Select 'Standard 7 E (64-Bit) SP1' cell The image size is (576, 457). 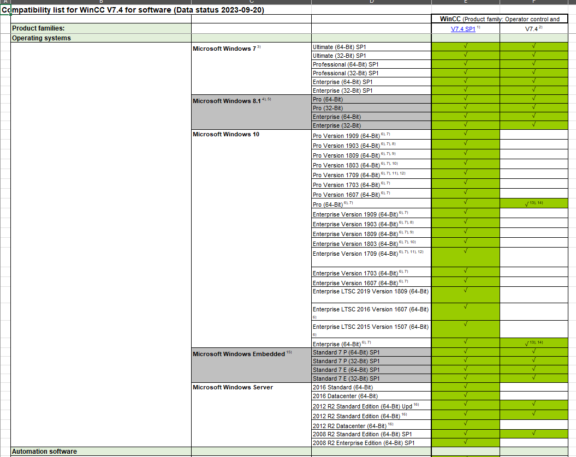pos(371,370)
